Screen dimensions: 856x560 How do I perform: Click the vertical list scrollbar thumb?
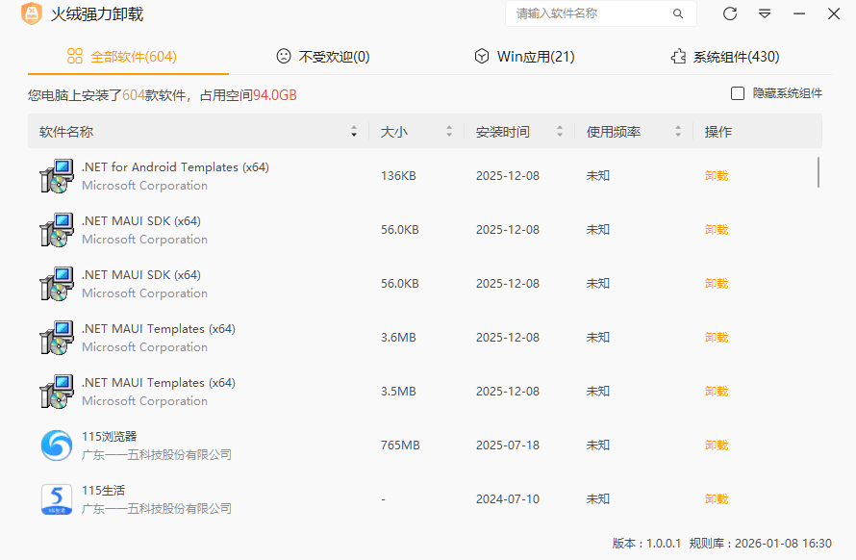[x=818, y=172]
